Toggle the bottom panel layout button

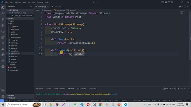(x=166, y=2)
